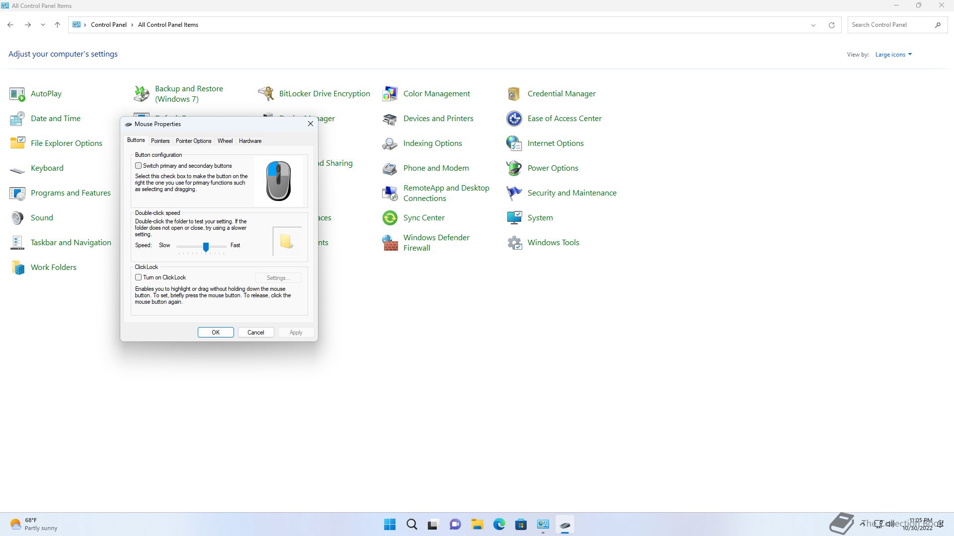
Task: Check Switch primary and secondary buttons
Action: tap(139, 166)
